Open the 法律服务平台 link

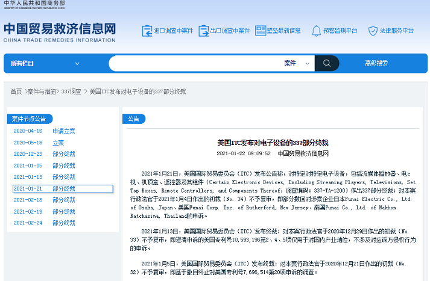pos(397,31)
